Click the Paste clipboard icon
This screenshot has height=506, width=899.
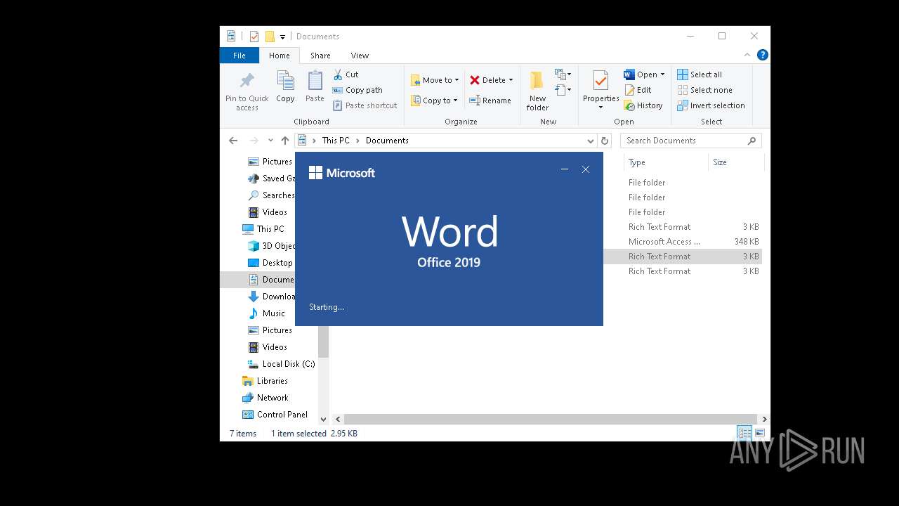coord(315,81)
